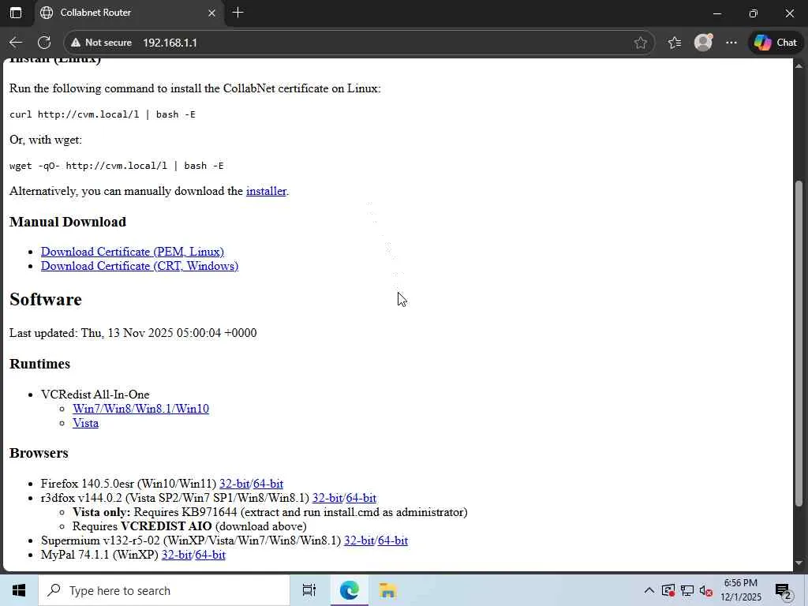Screen dimensions: 808x606
Task: Restore down the browser window
Action: point(754,13)
